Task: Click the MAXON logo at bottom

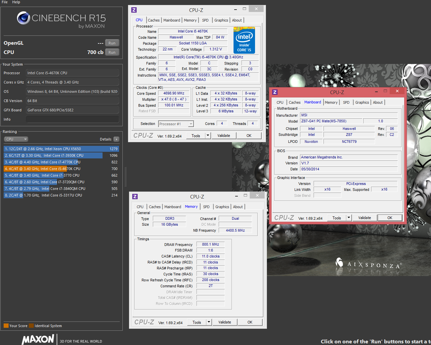Action: pos(38,339)
